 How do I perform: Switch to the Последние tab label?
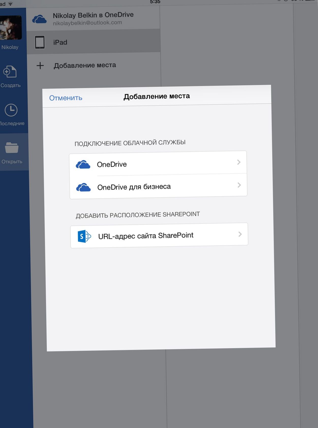tap(12, 124)
